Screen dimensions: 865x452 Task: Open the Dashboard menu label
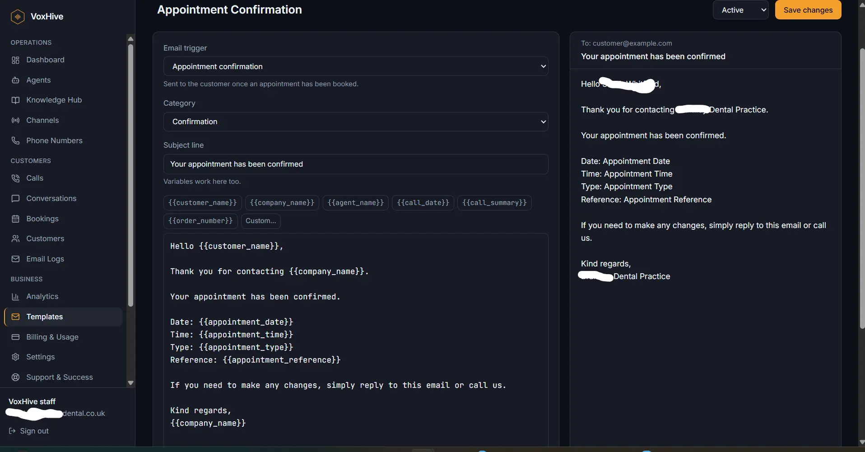pos(45,60)
